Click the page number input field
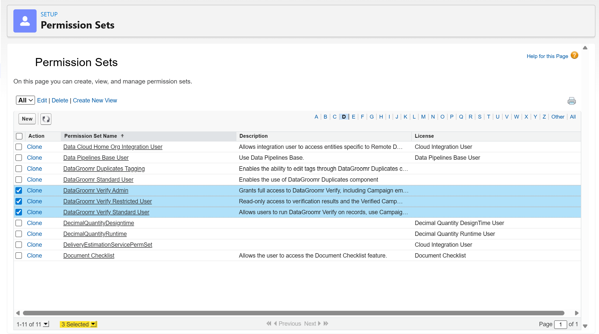Image resolution: width=599 pixels, height=334 pixels. point(560,324)
